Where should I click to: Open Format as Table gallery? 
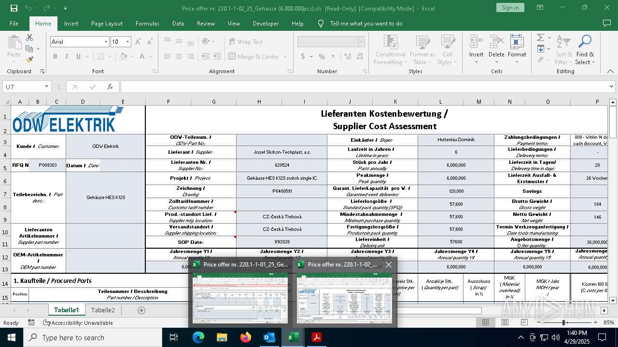coord(422,50)
